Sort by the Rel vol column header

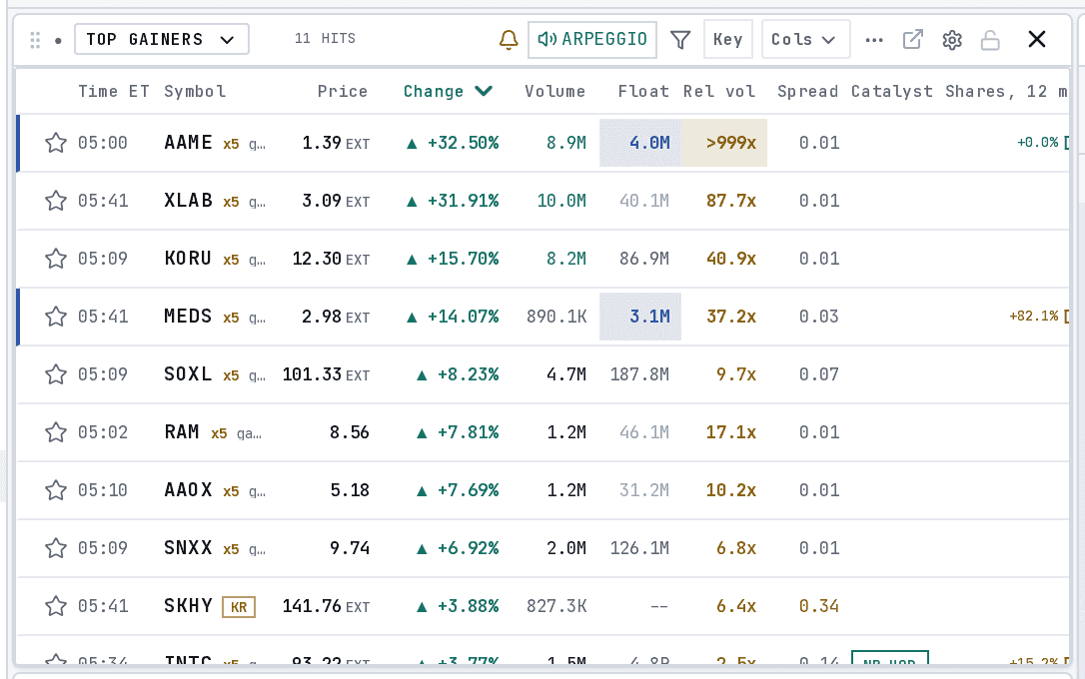(x=719, y=91)
